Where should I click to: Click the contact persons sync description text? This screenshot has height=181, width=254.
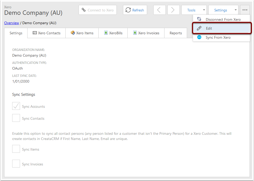click(122, 136)
